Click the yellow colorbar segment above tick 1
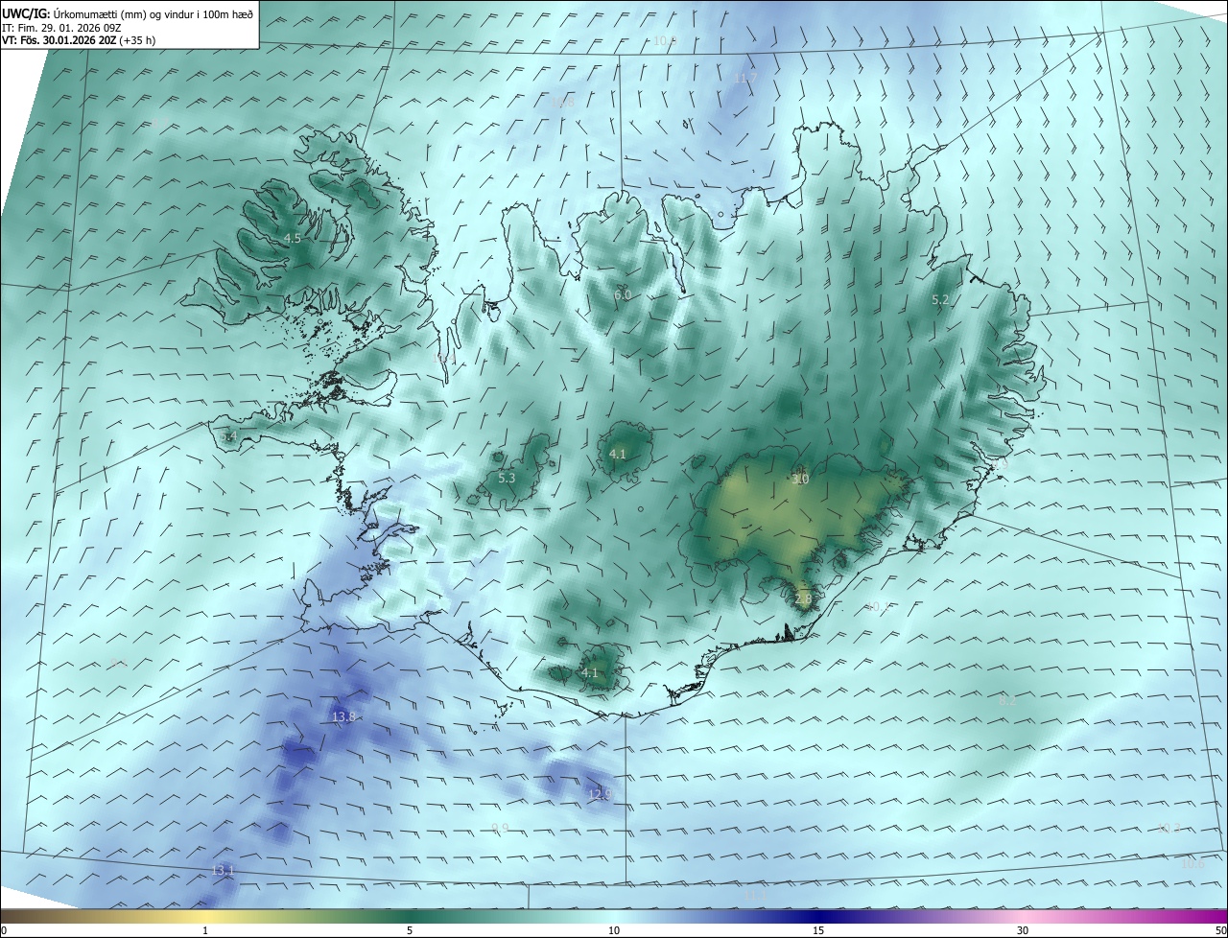Image resolution: width=1228 pixels, height=938 pixels. (x=206, y=916)
